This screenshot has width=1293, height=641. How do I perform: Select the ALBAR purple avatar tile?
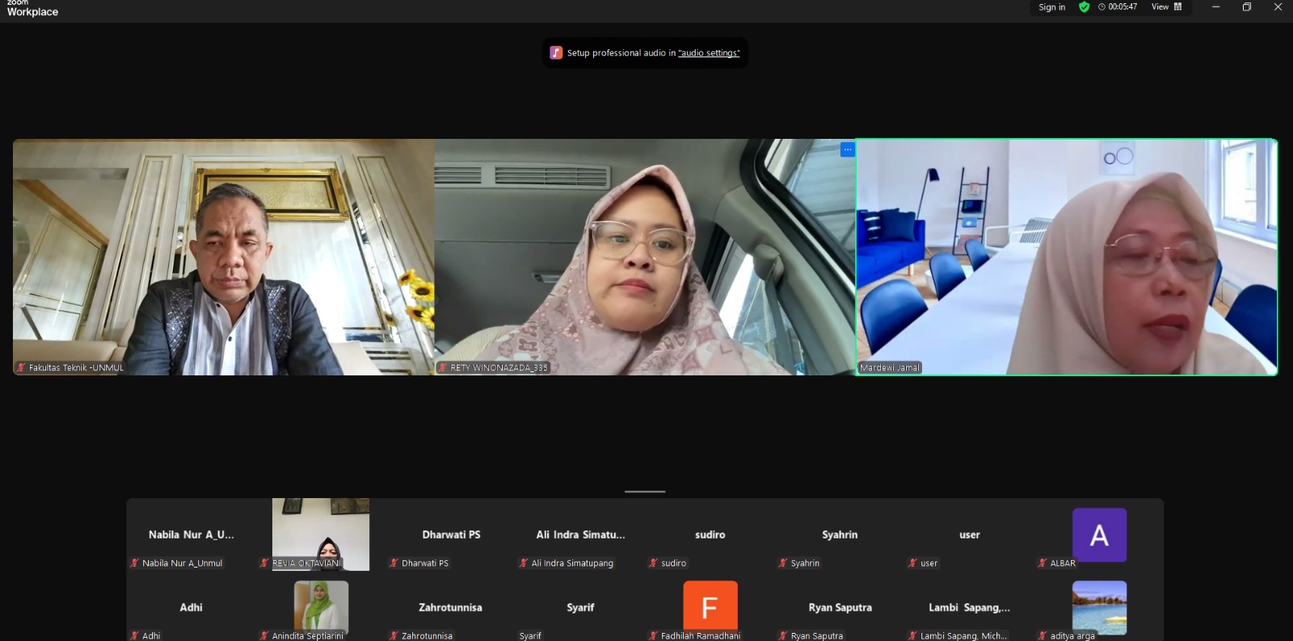tap(1099, 534)
